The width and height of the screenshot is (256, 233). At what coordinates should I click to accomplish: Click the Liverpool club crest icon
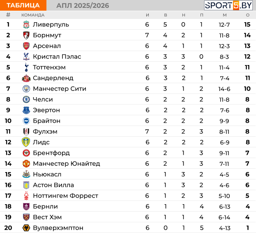[26, 25]
